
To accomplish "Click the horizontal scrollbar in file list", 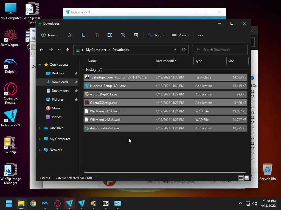I will pyautogui.click(x=165, y=173).
